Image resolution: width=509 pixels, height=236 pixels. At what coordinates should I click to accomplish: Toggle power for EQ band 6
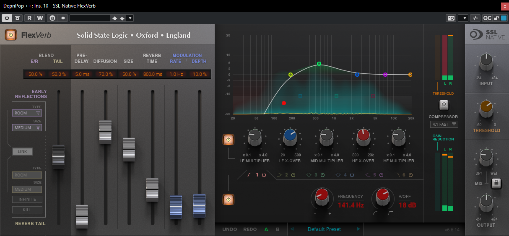tap(410, 175)
